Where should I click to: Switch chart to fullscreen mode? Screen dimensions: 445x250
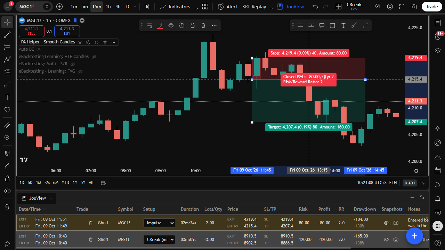coord(402,7)
